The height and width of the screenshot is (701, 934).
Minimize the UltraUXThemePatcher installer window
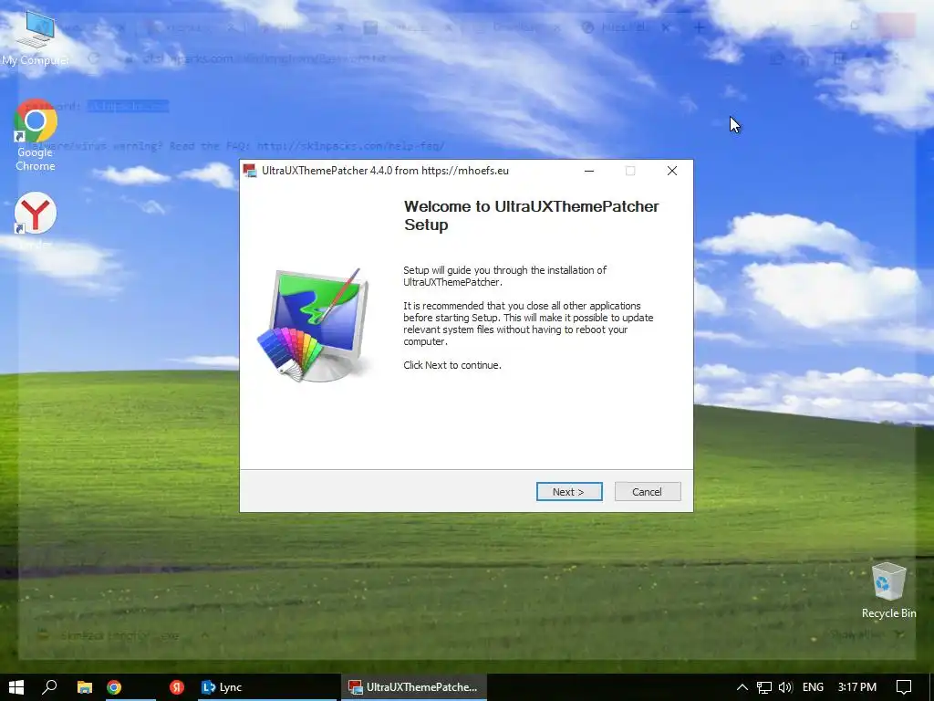click(x=589, y=171)
